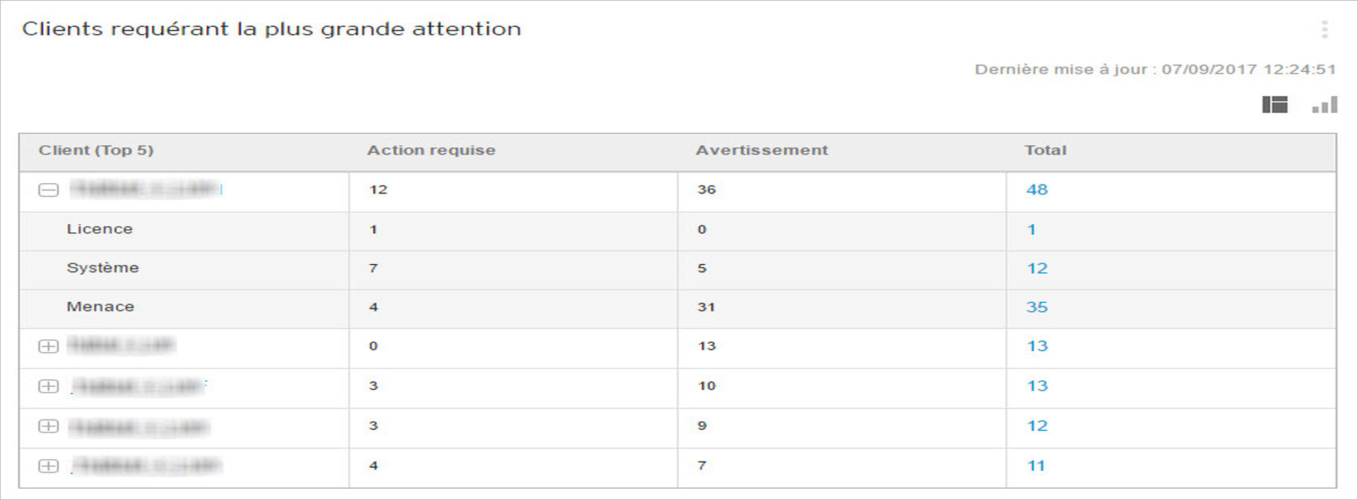Screen dimensions: 1358x500
Task: Switch to the bar chart view
Action: (1324, 105)
